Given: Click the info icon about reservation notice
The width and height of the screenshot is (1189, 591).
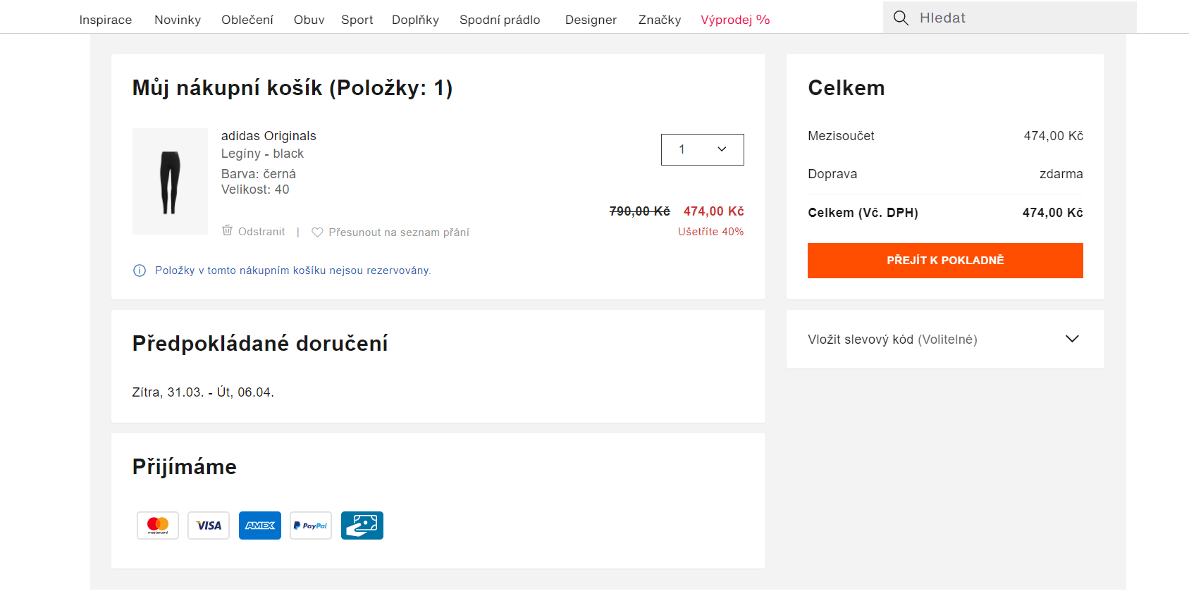Looking at the screenshot, I should tap(139, 270).
